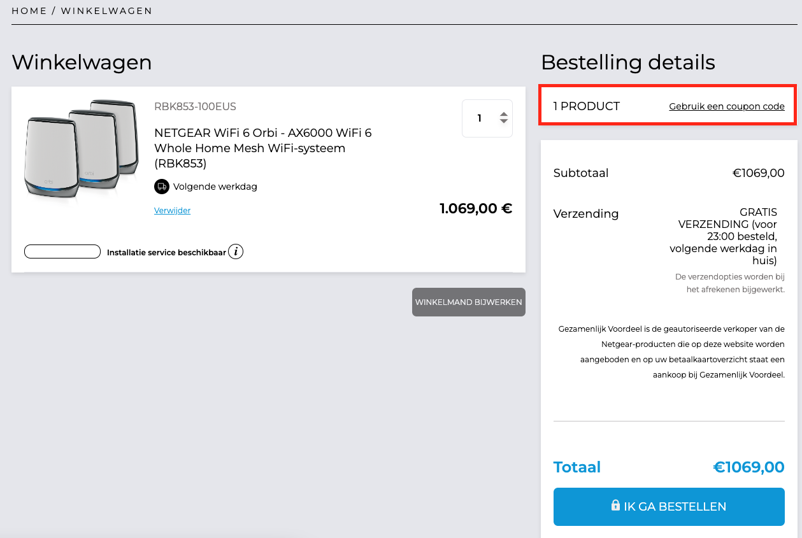Go to HOME in the breadcrumb

point(29,11)
